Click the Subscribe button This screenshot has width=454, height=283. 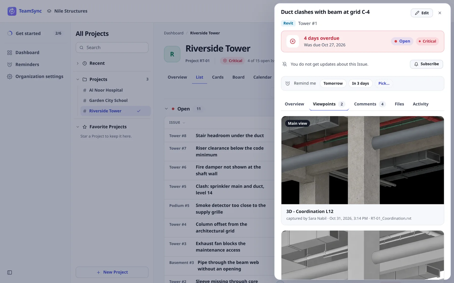[426, 64]
